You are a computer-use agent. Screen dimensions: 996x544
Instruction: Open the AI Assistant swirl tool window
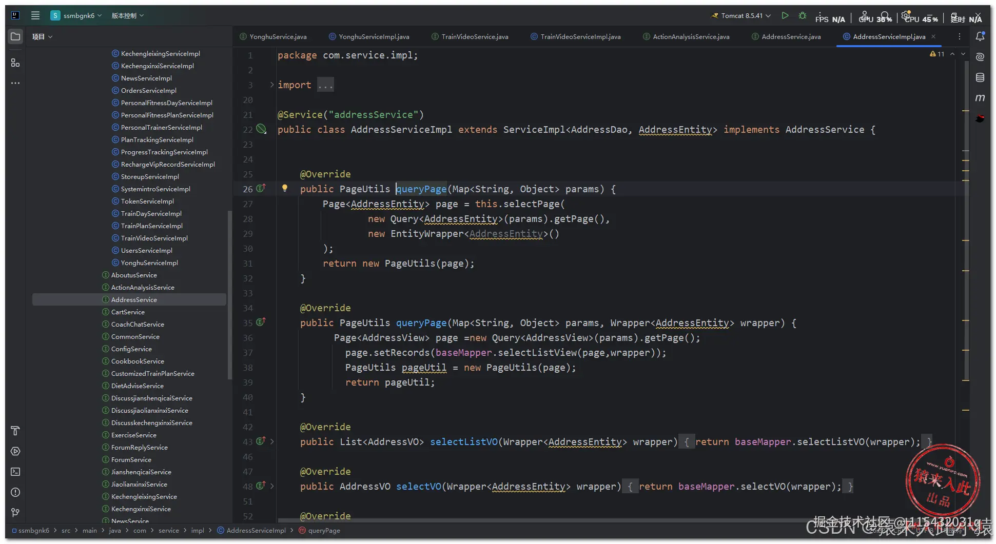[x=980, y=57]
